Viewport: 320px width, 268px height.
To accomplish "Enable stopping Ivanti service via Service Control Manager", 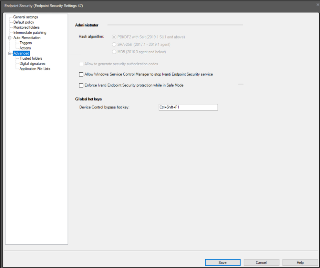I will click(x=81, y=74).
